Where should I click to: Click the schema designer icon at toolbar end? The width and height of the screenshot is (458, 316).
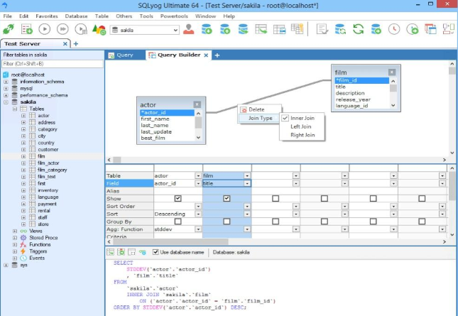pos(448,29)
